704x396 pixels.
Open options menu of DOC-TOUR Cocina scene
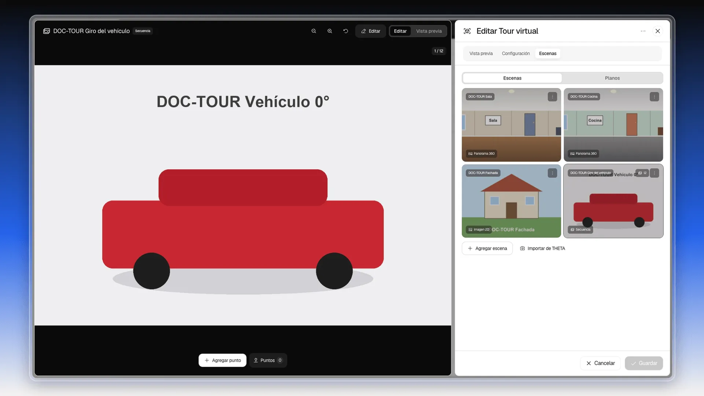[654, 97]
